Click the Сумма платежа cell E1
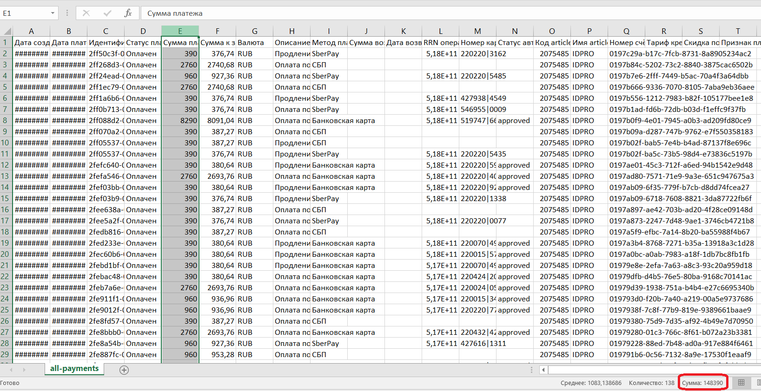 (180, 42)
